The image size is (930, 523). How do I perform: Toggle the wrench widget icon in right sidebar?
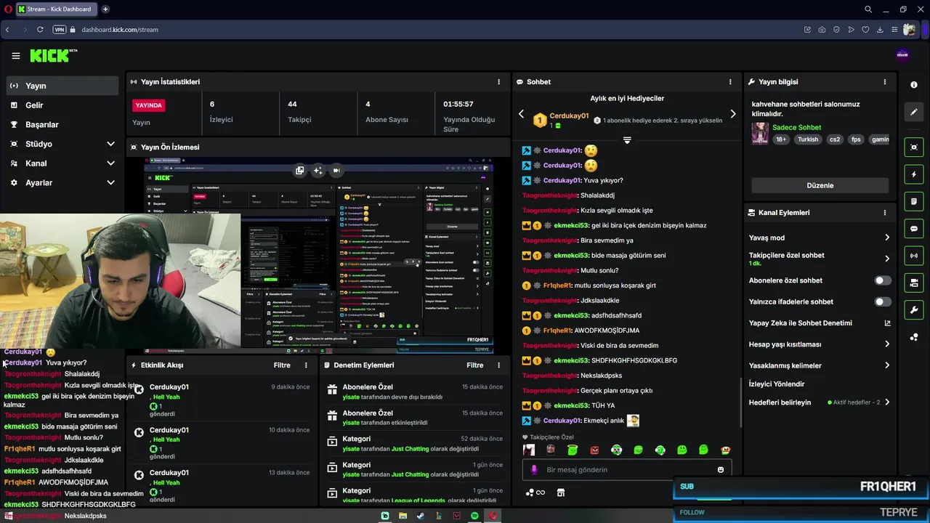[914, 309]
